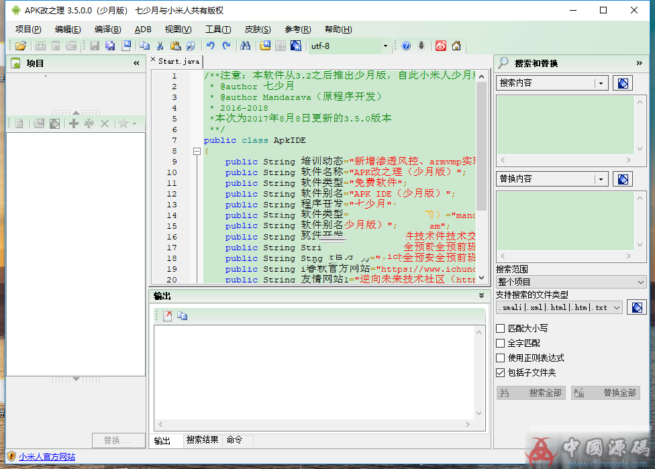
Task: Open the 小米人官方网站 link
Action: (47, 457)
